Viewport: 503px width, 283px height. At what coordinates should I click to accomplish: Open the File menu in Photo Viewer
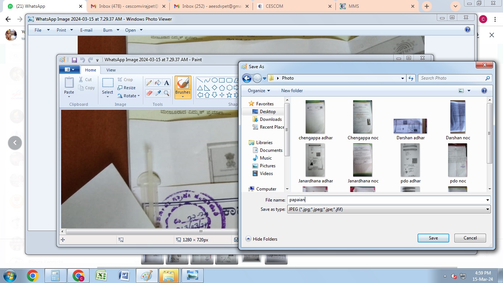42,30
